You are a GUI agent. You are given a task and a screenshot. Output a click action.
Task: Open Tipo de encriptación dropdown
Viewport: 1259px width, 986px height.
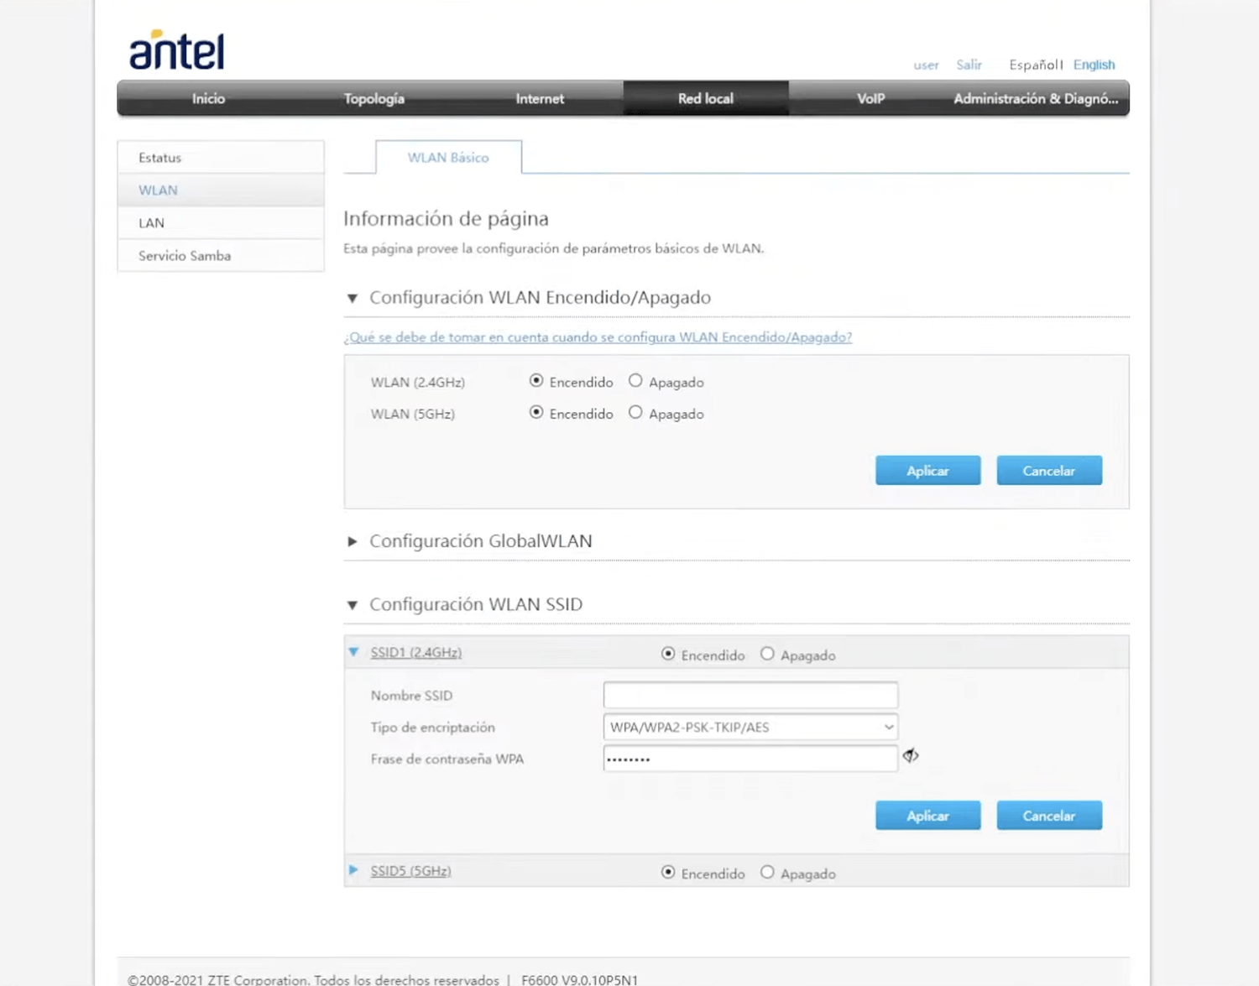point(750,727)
